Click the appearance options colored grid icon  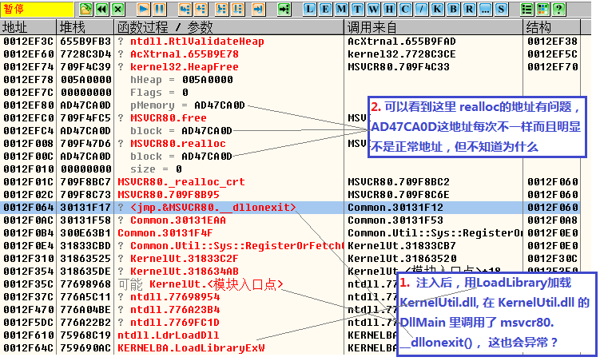[542, 9]
